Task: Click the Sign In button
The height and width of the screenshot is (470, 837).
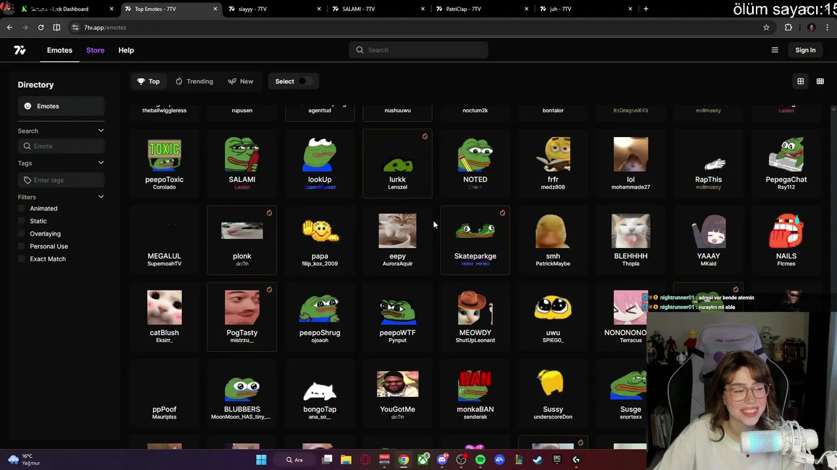Action: coord(806,50)
